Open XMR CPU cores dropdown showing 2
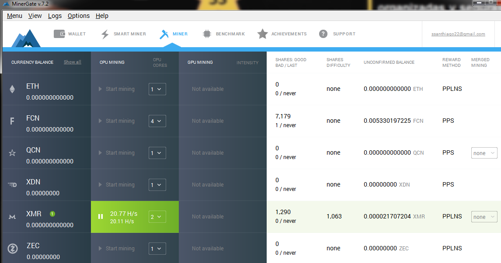 point(157,217)
